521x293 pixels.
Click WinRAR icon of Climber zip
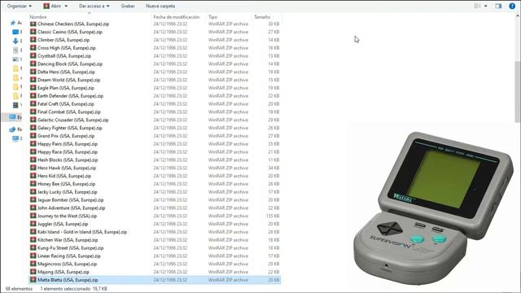(33, 40)
